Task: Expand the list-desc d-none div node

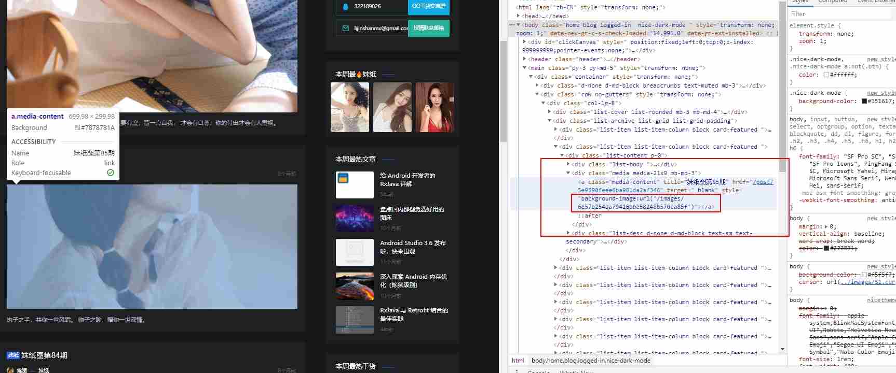Action: pyautogui.click(x=568, y=233)
